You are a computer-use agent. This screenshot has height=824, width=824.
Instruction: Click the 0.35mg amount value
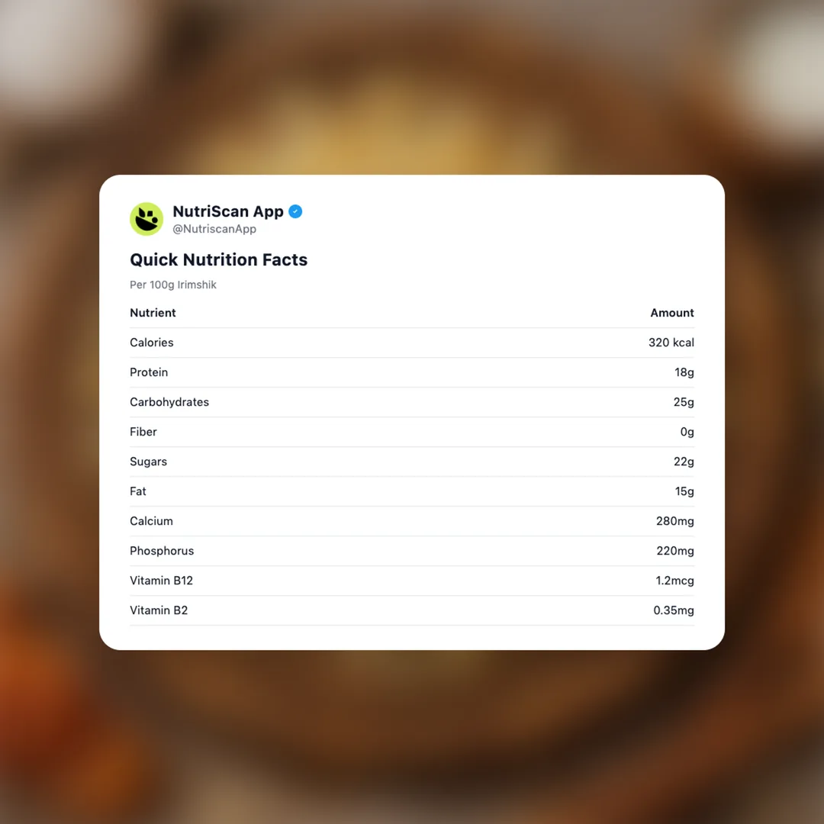[674, 610]
